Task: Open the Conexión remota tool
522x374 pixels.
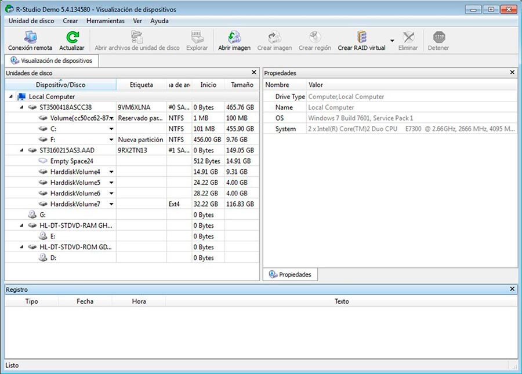Action: 30,41
